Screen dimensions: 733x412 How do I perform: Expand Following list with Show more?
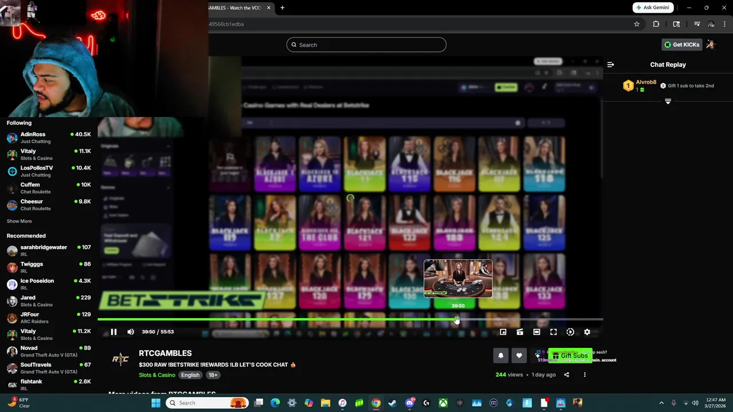click(19, 221)
